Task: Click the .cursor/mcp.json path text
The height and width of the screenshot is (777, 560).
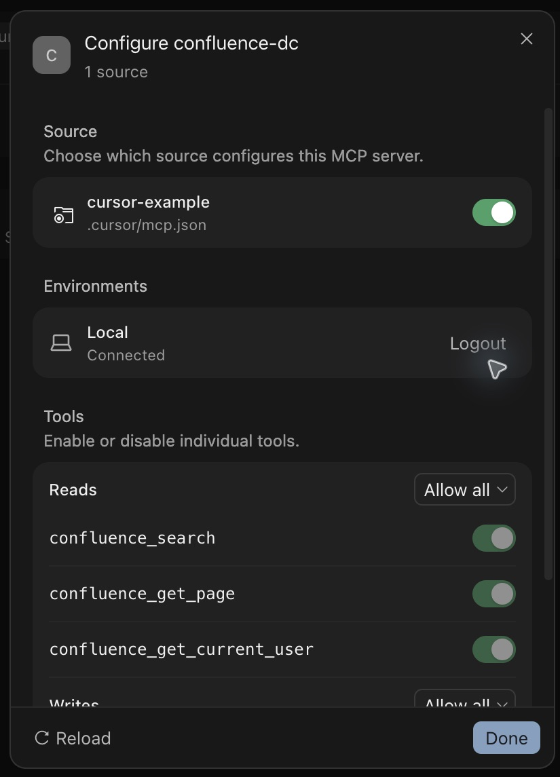Action: (x=147, y=225)
